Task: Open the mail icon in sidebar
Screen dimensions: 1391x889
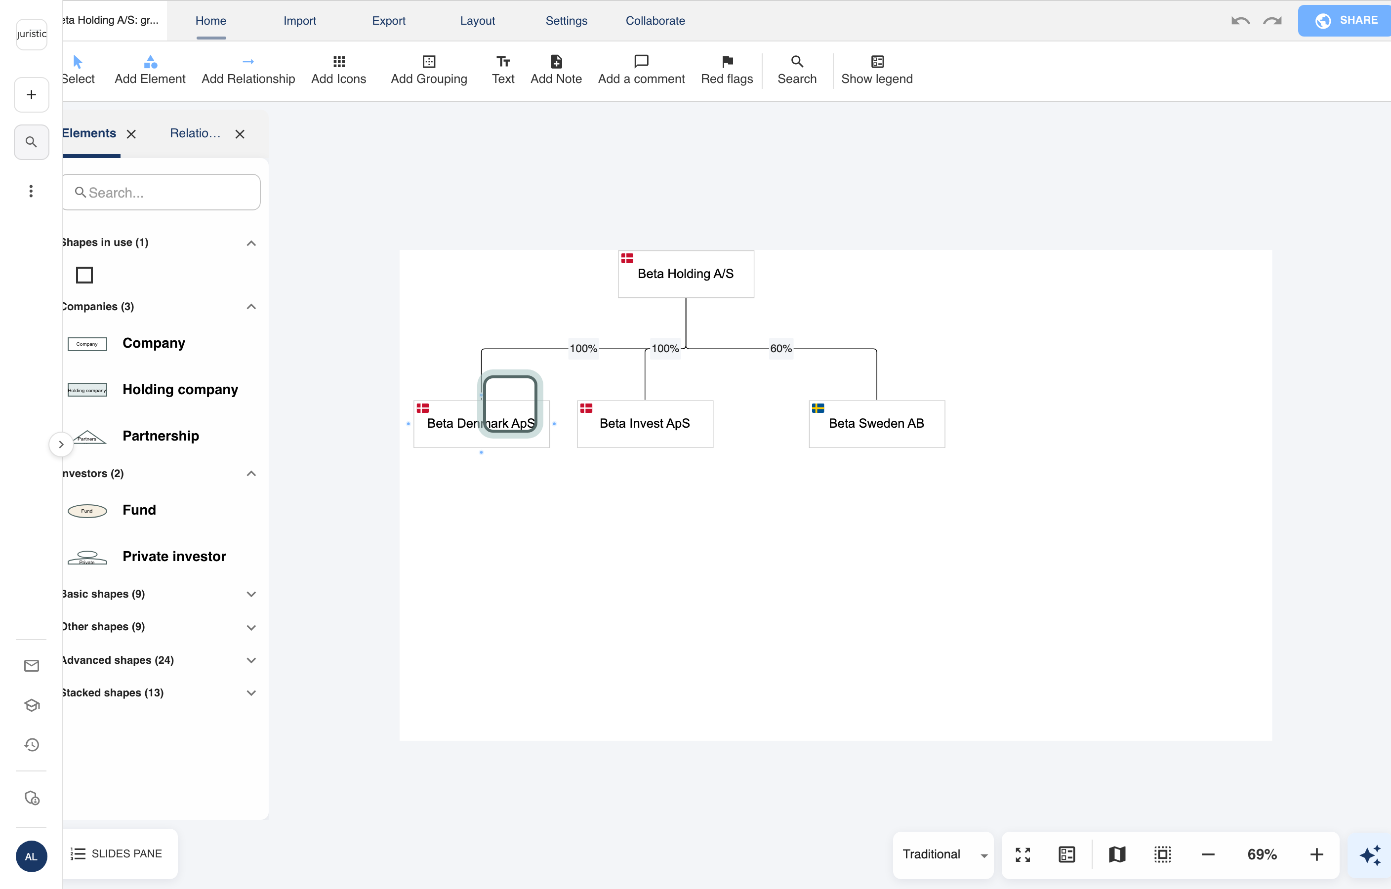Action: coord(32,666)
